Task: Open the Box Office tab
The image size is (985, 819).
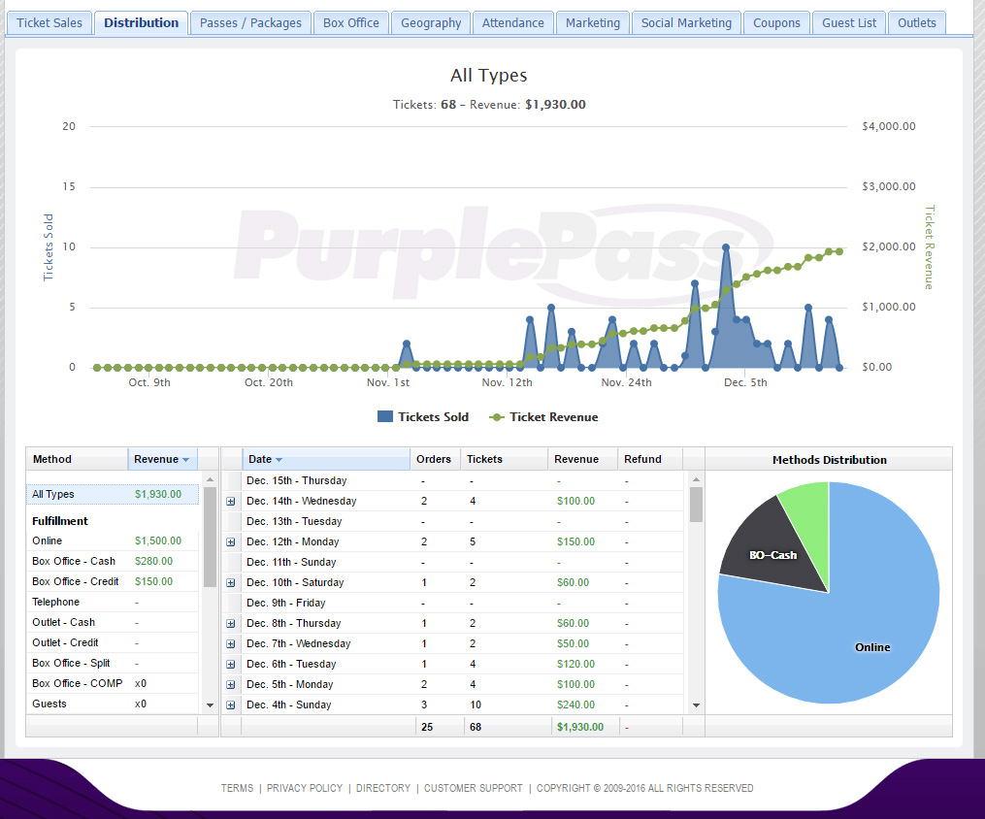Action: [351, 23]
